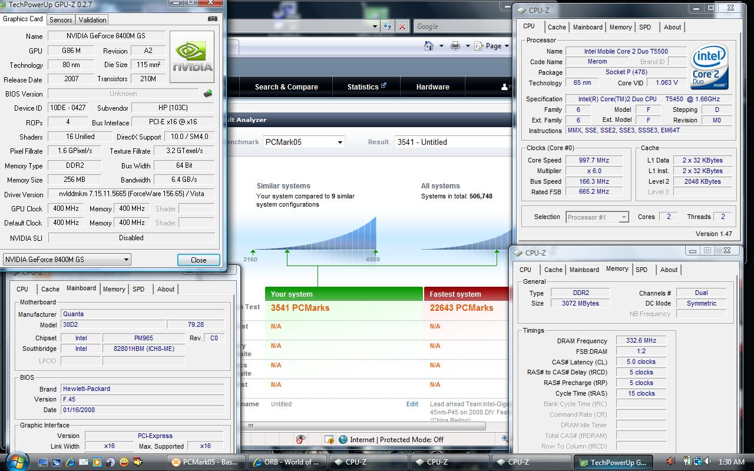Viewport: 754px width, 471px height.
Task: Click the Close button in GPU-Z
Action: click(199, 260)
